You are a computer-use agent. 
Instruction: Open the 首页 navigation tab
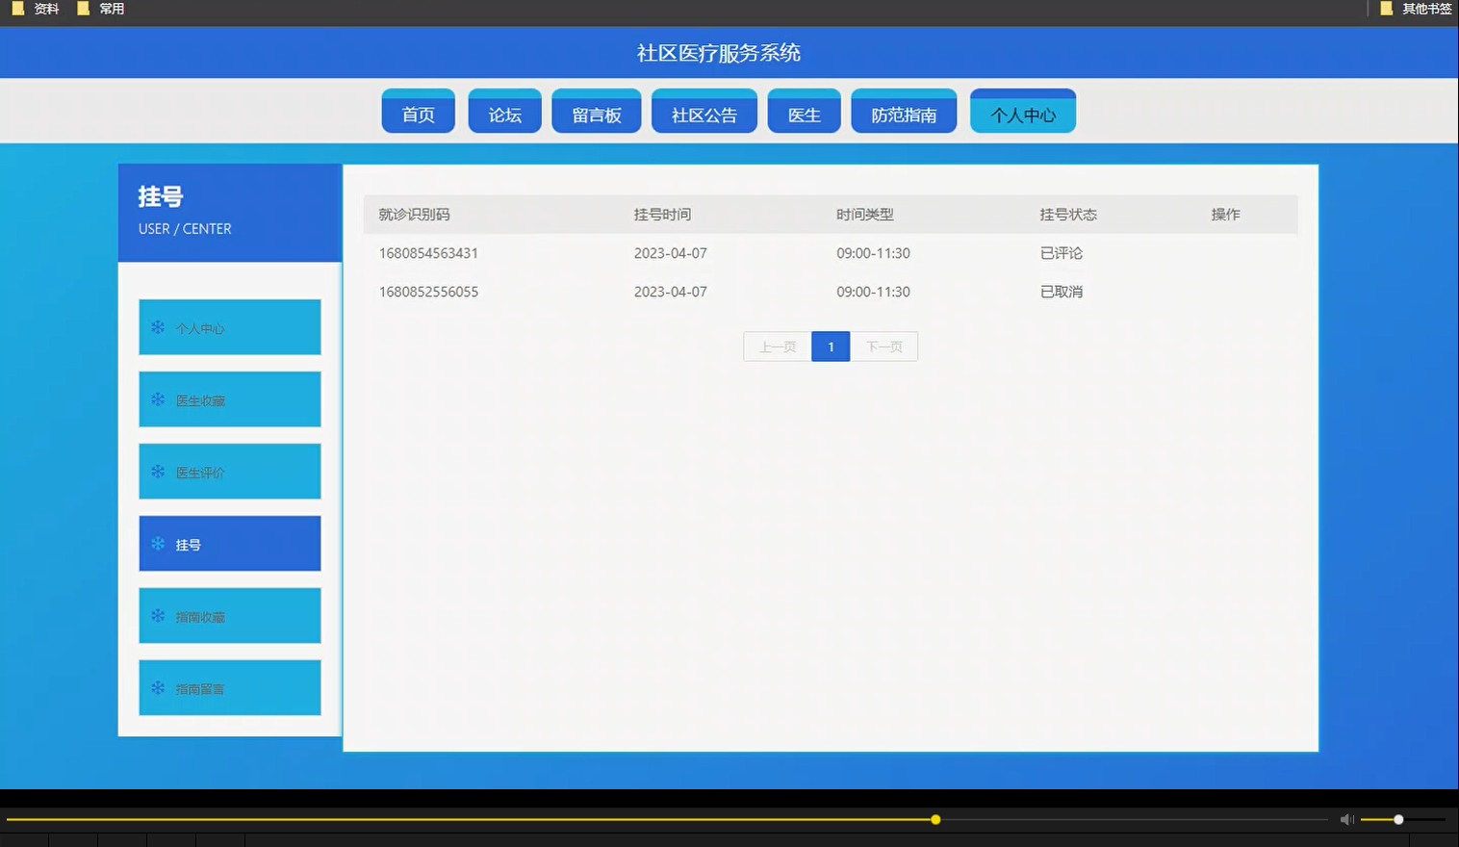click(x=418, y=112)
